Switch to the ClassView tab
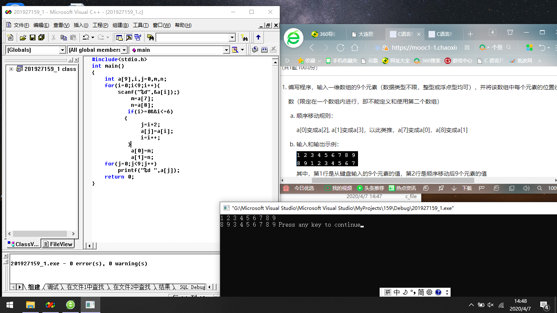The image size is (557, 313). click(x=23, y=244)
